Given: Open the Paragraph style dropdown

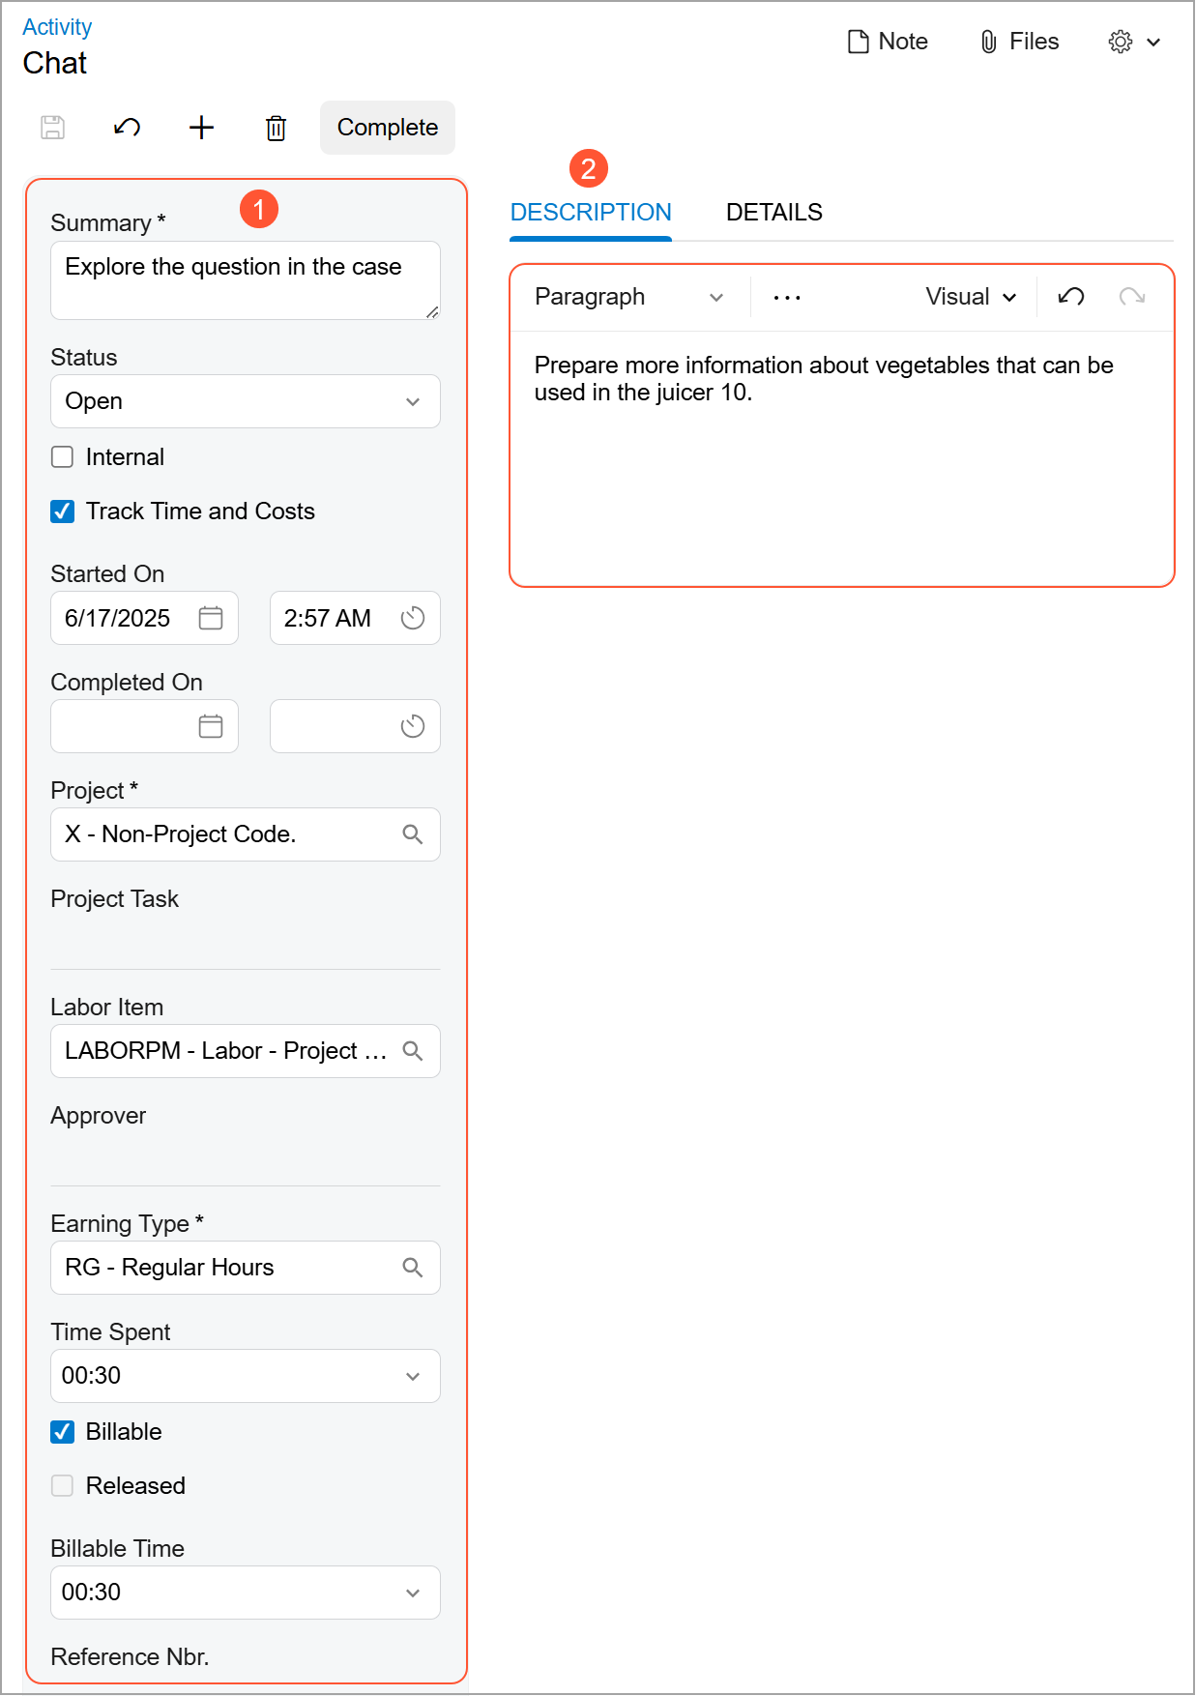Looking at the screenshot, I should [x=628, y=297].
